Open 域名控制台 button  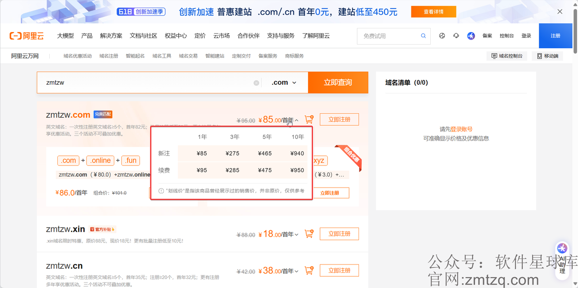[507, 56]
